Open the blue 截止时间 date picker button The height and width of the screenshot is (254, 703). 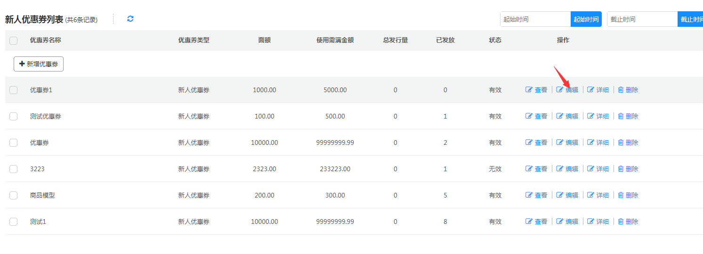(690, 19)
